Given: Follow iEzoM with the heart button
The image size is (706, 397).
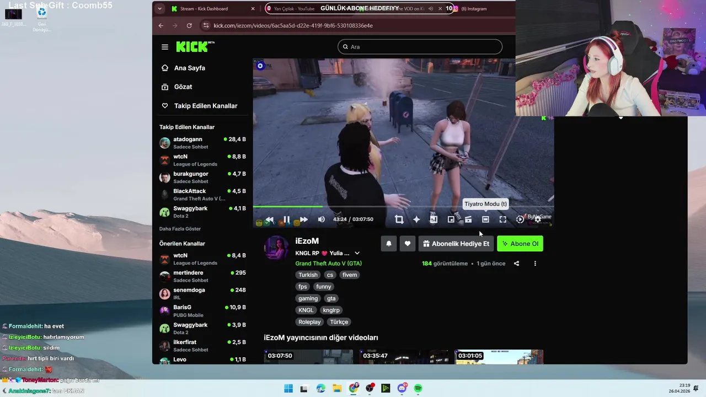Looking at the screenshot, I should [407, 244].
